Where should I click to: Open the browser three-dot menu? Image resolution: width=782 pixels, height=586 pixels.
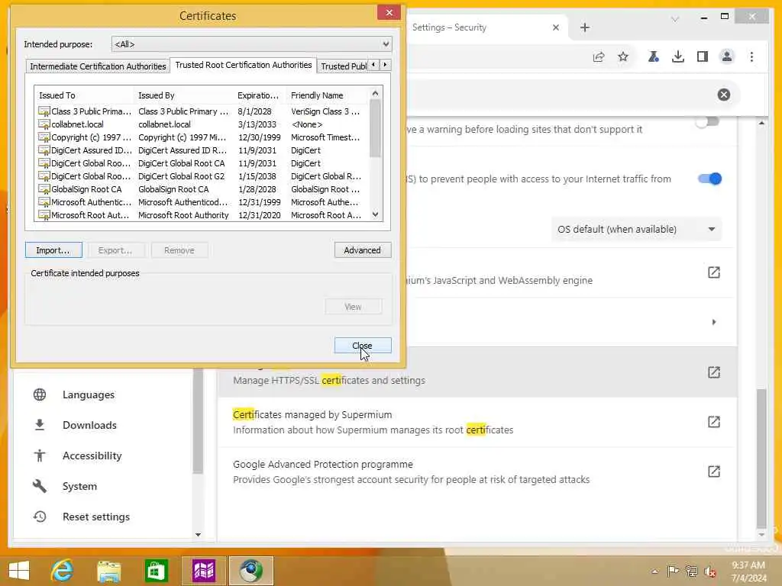pos(751,56)
